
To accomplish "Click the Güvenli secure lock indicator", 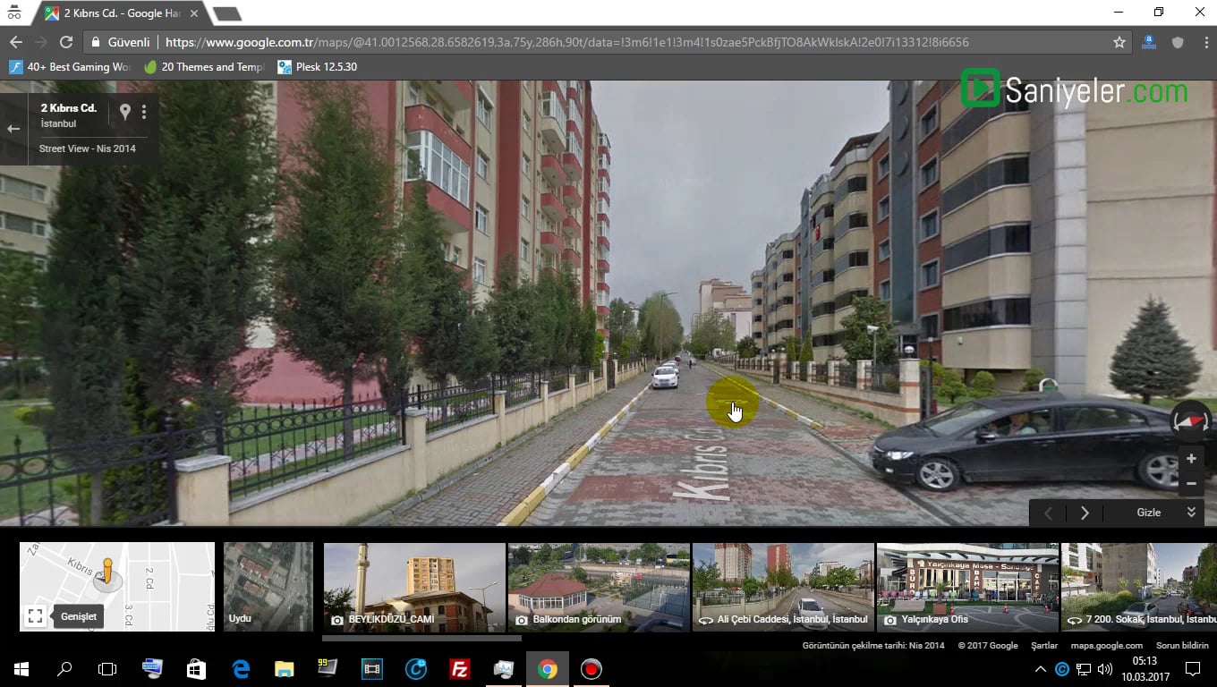I will point(121,42).
